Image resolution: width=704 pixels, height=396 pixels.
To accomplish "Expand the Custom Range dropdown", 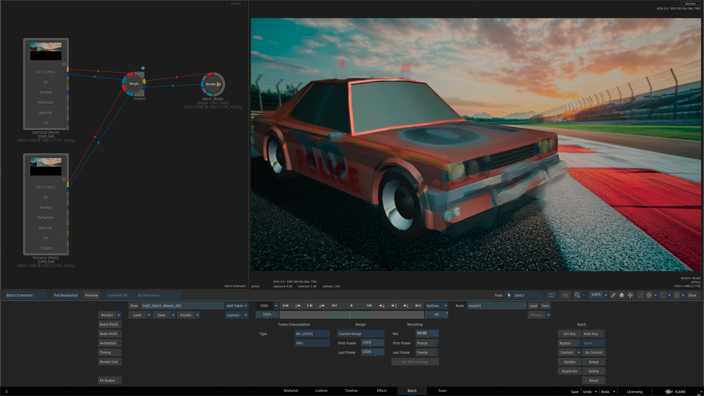I will [x=360, y=334].
